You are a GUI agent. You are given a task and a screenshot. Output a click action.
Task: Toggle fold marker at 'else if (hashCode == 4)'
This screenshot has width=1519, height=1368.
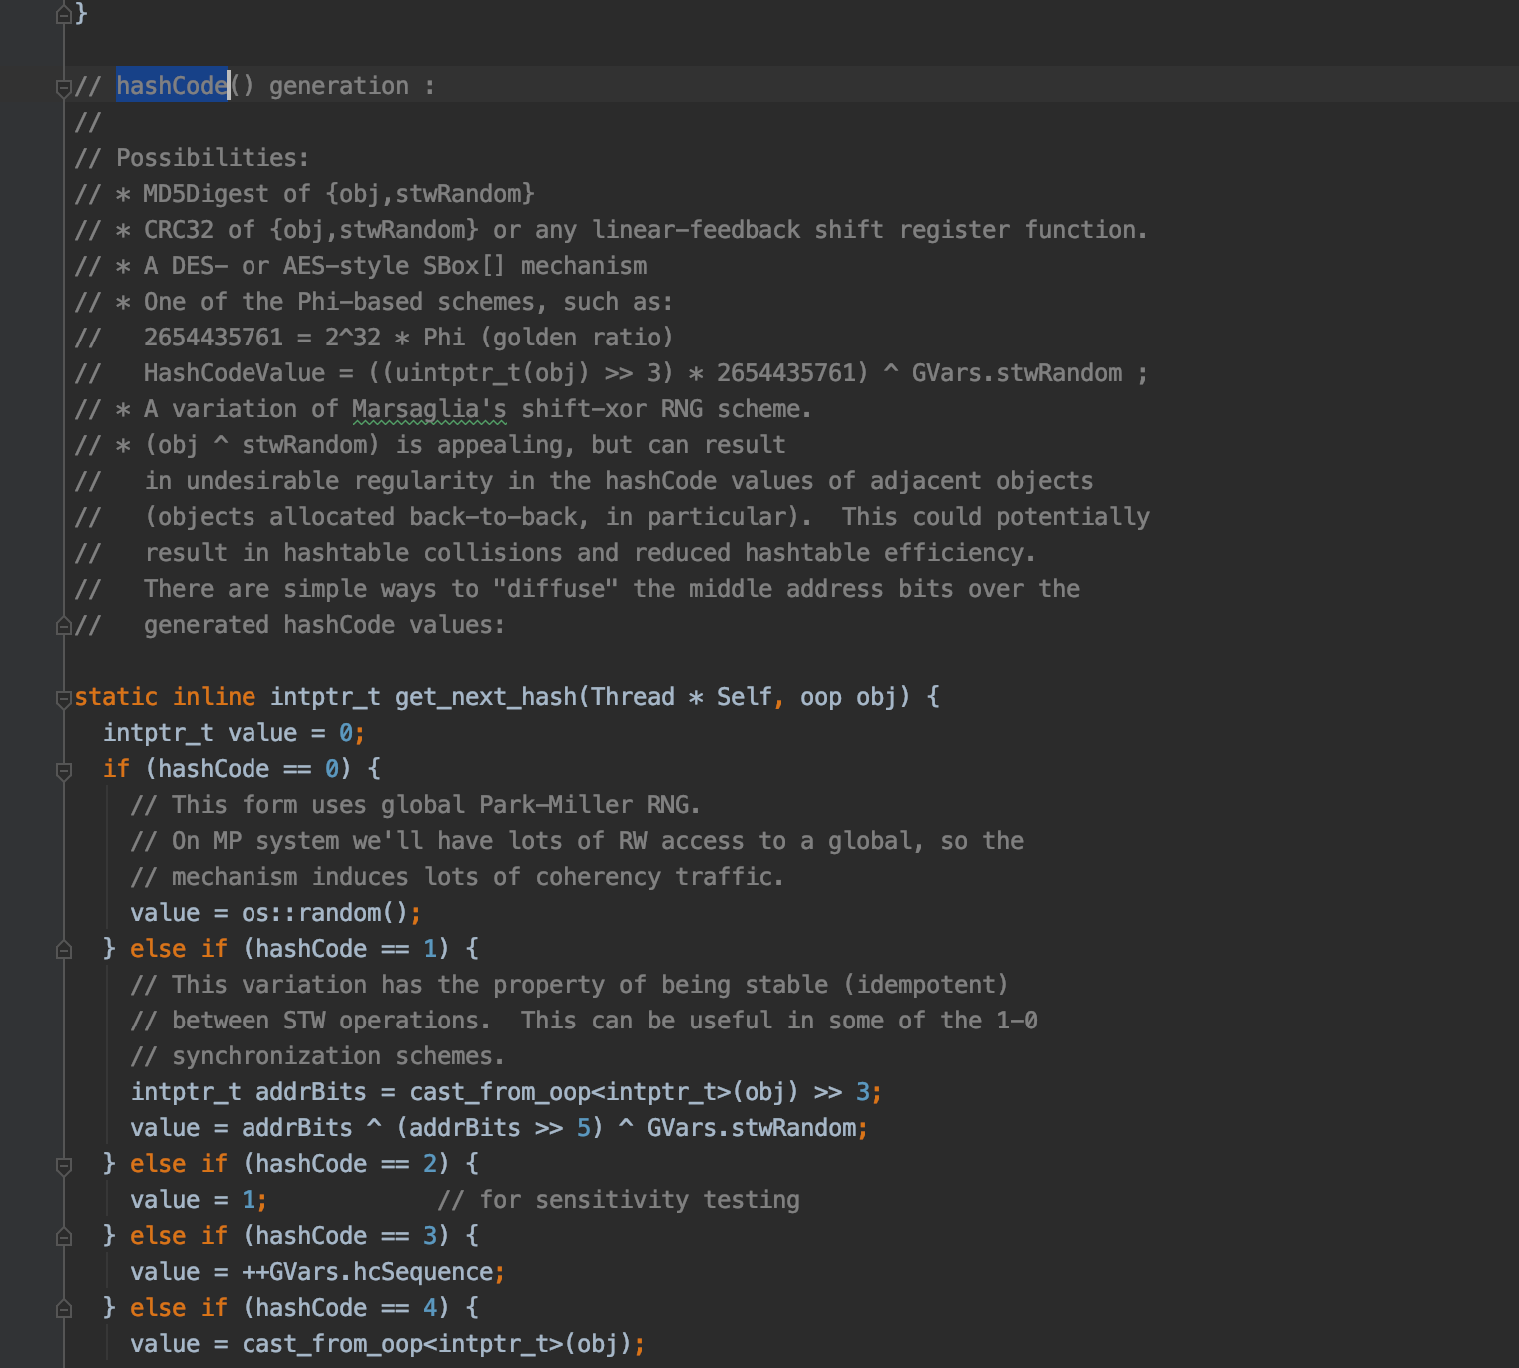(64, 1309)
